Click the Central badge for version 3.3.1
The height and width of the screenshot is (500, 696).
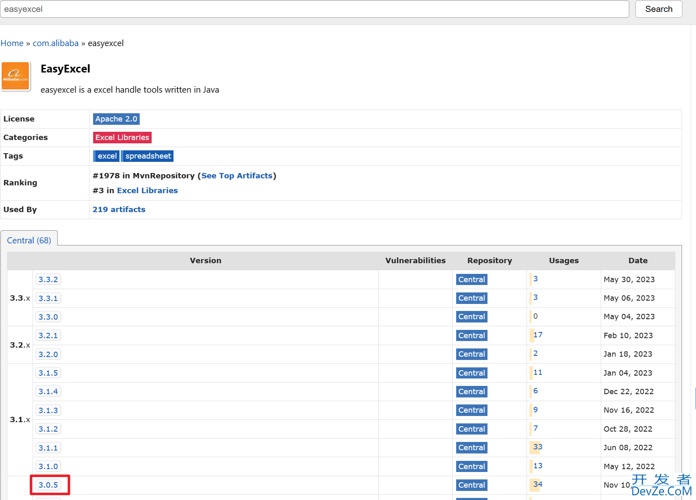coord(472,298)
